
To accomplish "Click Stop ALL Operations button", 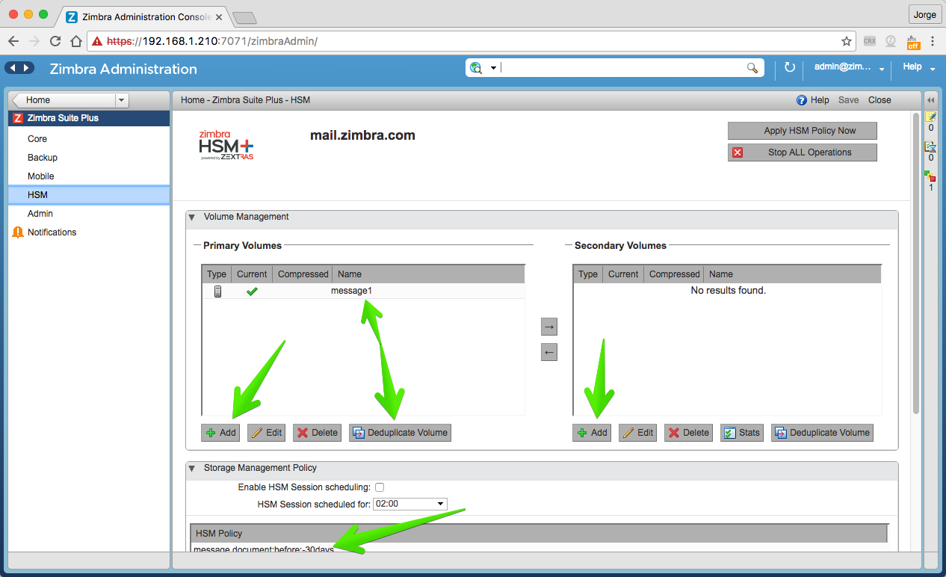I will click(x=802, y=152).
